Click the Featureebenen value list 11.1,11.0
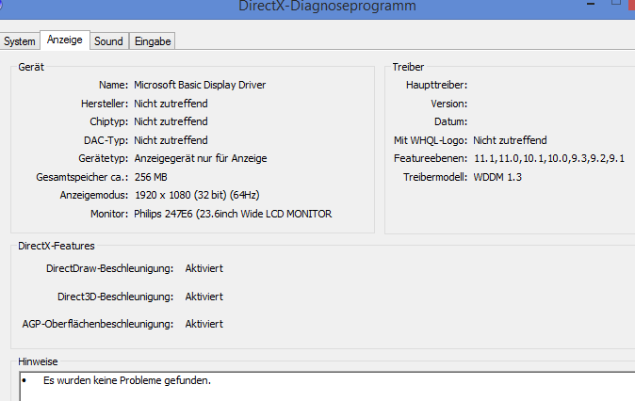 (x=549, y=158)
